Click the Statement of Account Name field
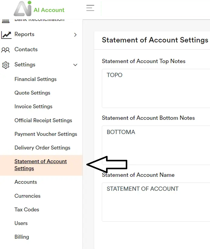Screen dimensions: 210x249 pos(156,202)
